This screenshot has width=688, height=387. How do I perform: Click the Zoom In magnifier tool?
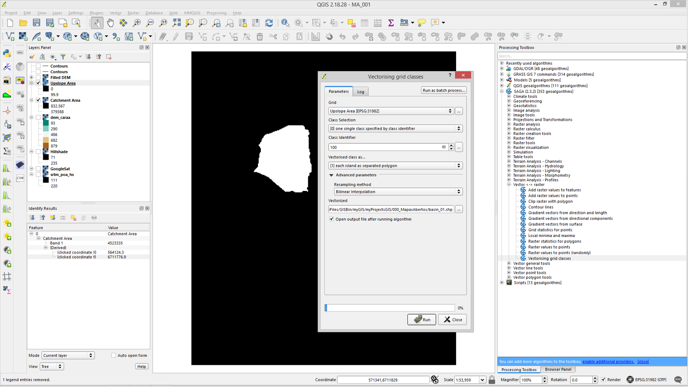point(137,23)
